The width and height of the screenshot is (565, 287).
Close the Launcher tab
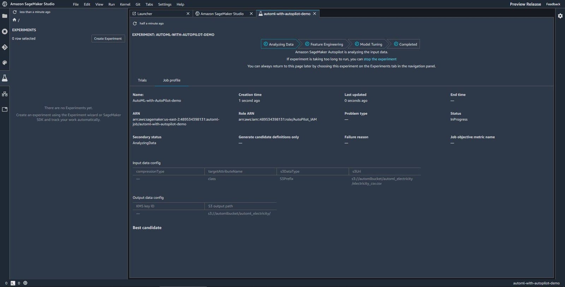click(x=188, y=14)
